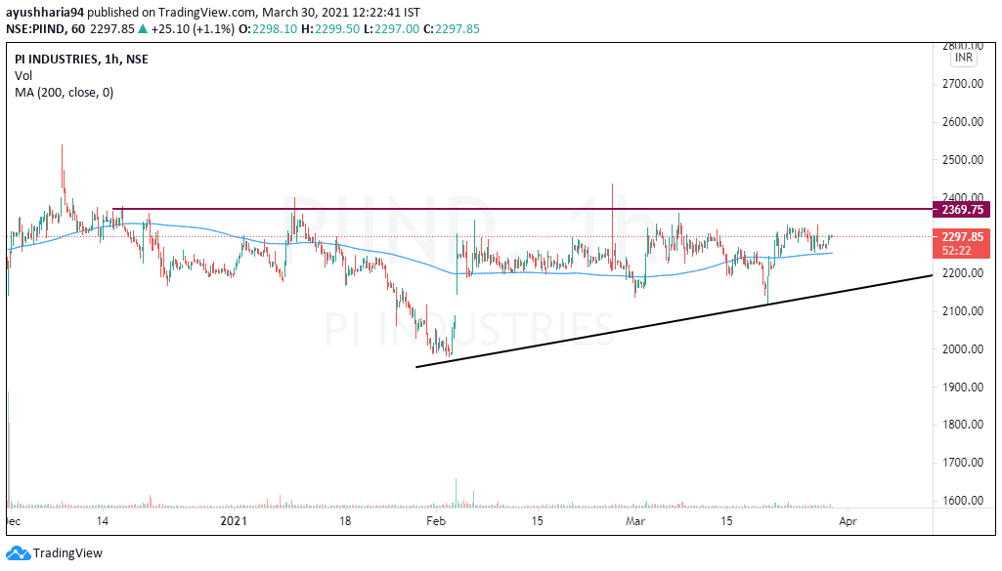Click the Vol indicator legend
Viewport: 1002px width, 571px height.
(23, 76)
